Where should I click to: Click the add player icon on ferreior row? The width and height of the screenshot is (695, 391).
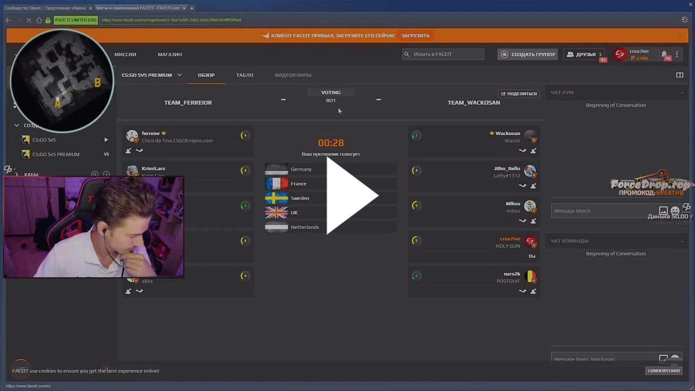tap(128, 150)
